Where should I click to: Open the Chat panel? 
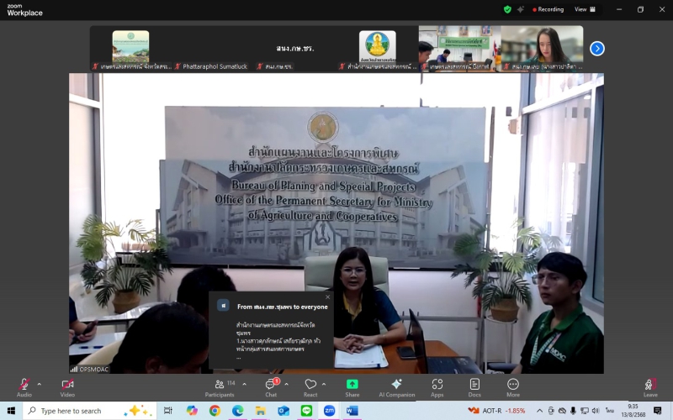pyautogui.click(x=271, y=387)
